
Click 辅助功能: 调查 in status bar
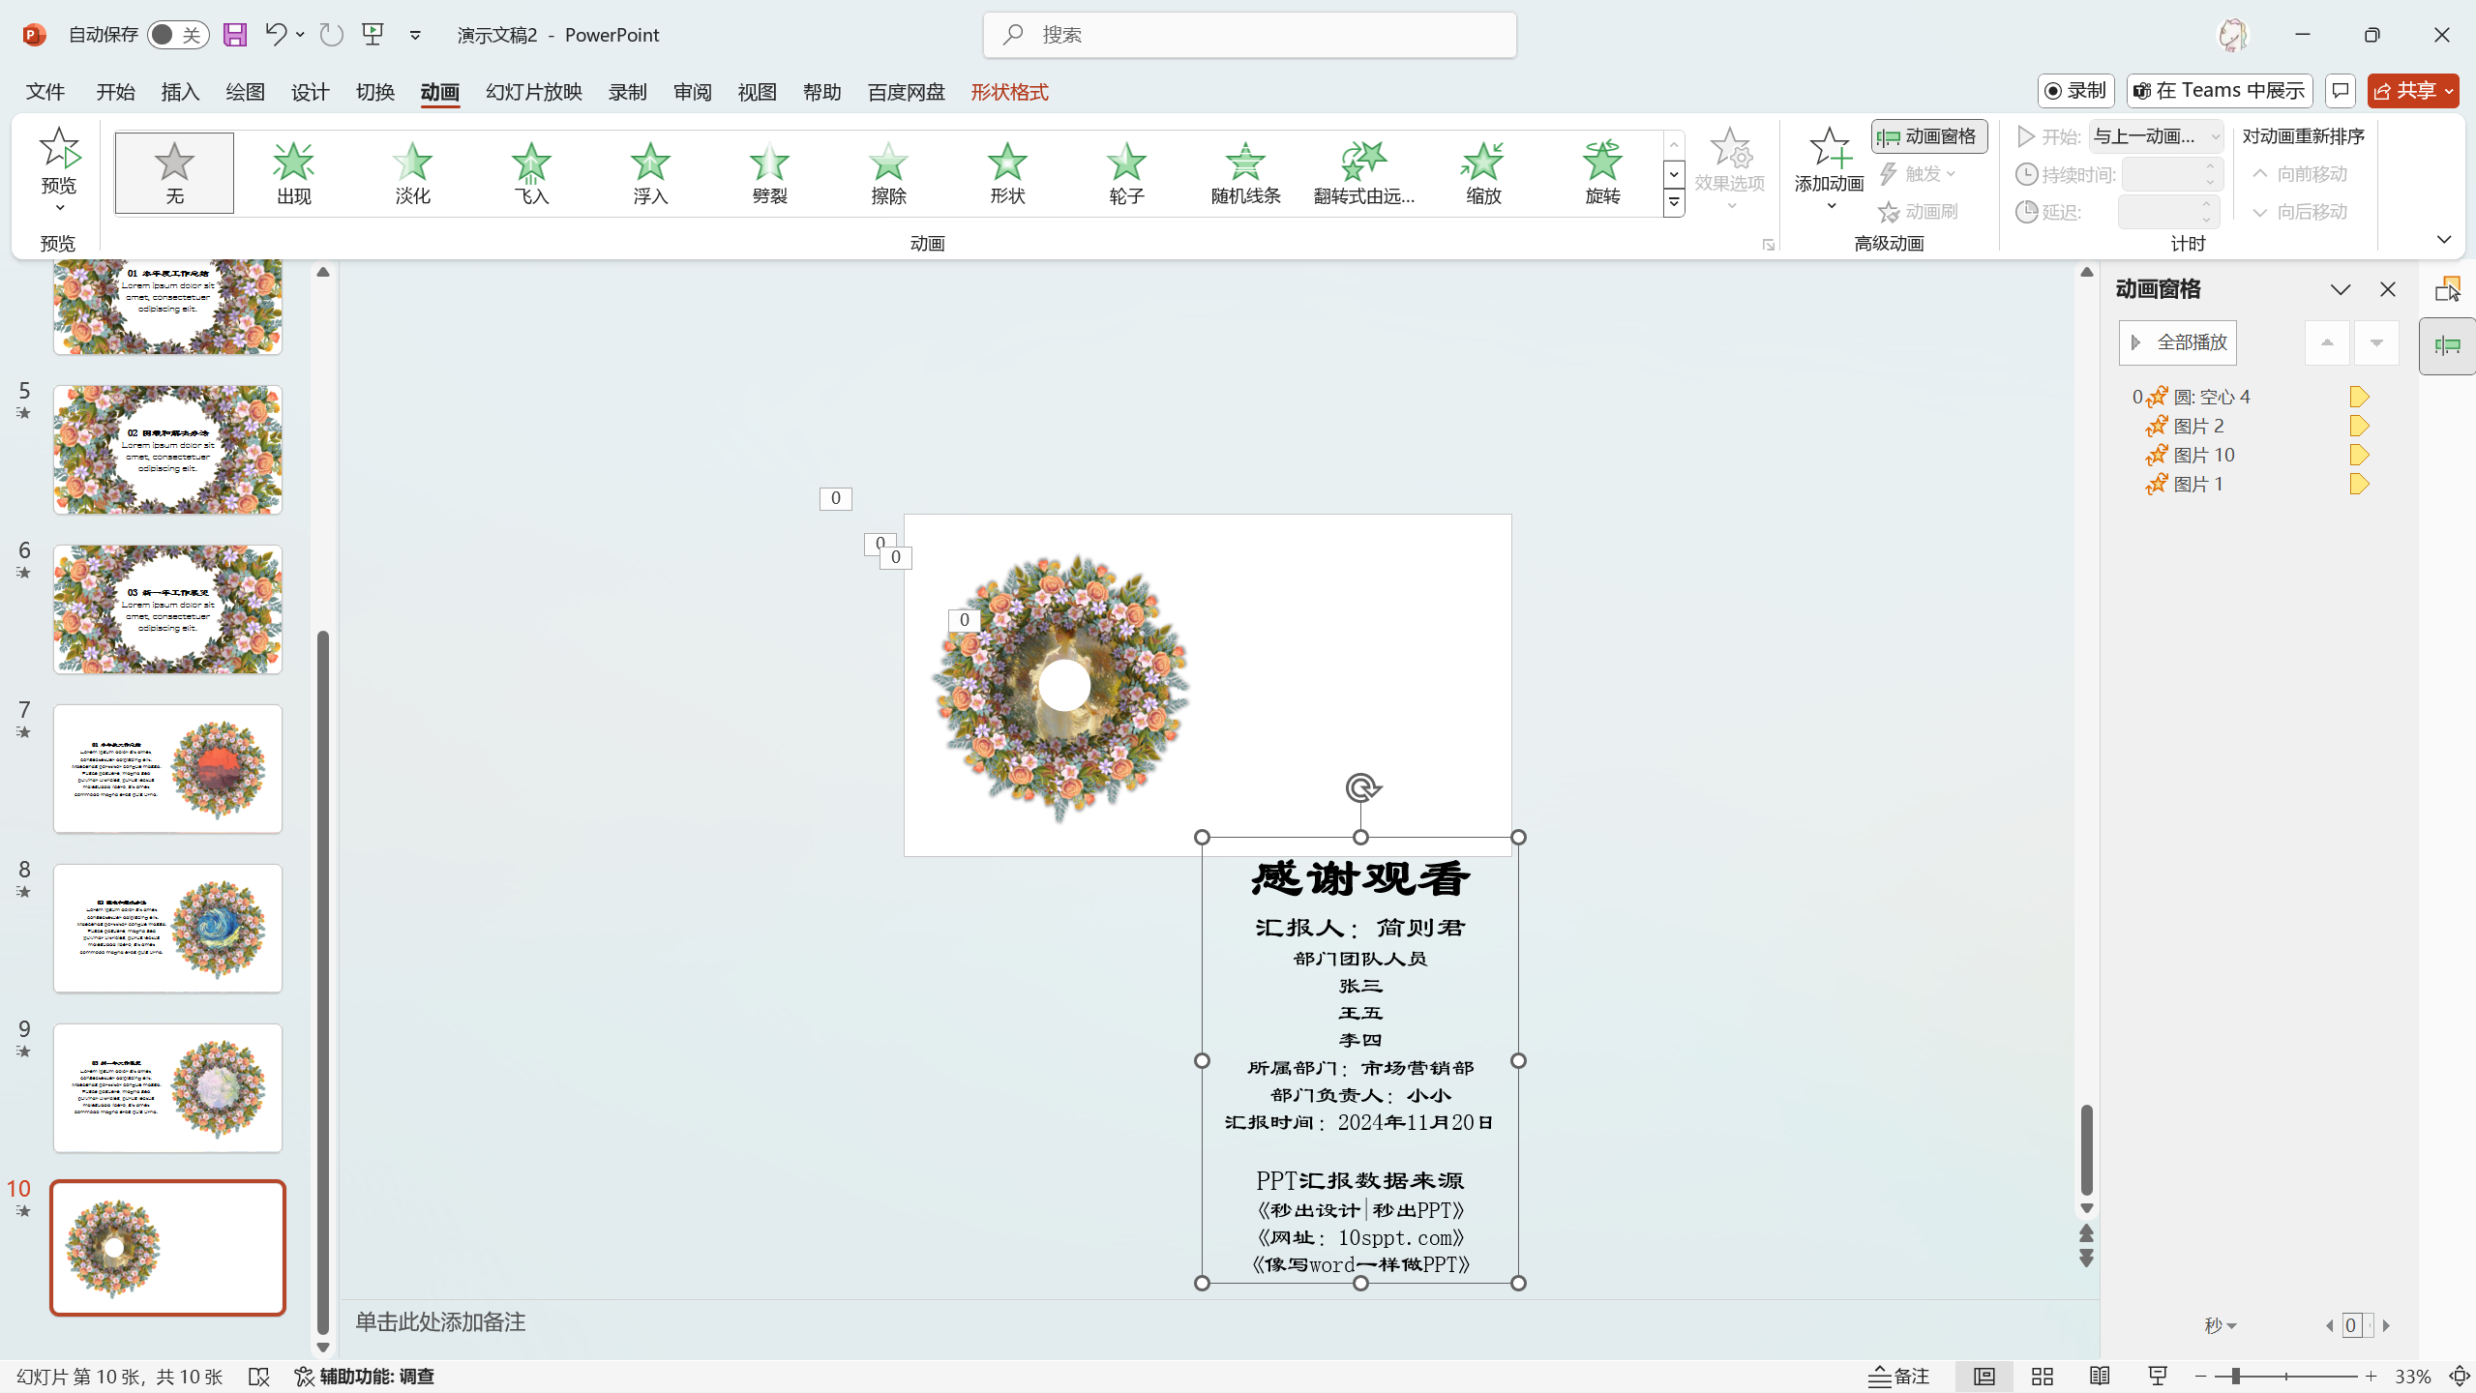[365, 1376]
